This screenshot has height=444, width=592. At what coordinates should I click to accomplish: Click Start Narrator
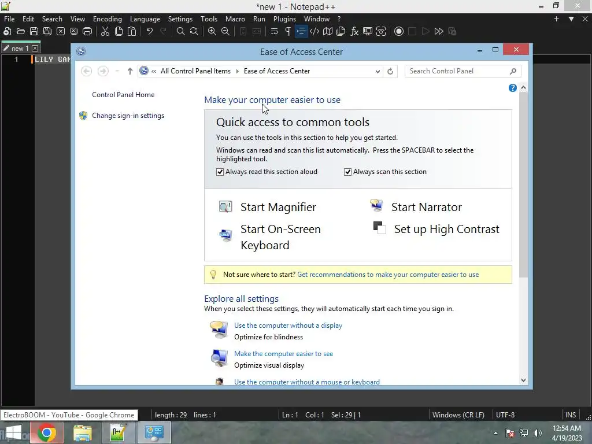coord(426,207)
